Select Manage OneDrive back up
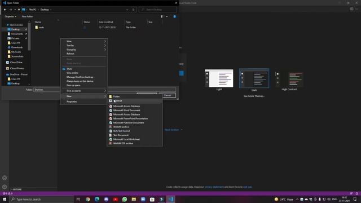This screenshot has height=203, width=361. 84,77
